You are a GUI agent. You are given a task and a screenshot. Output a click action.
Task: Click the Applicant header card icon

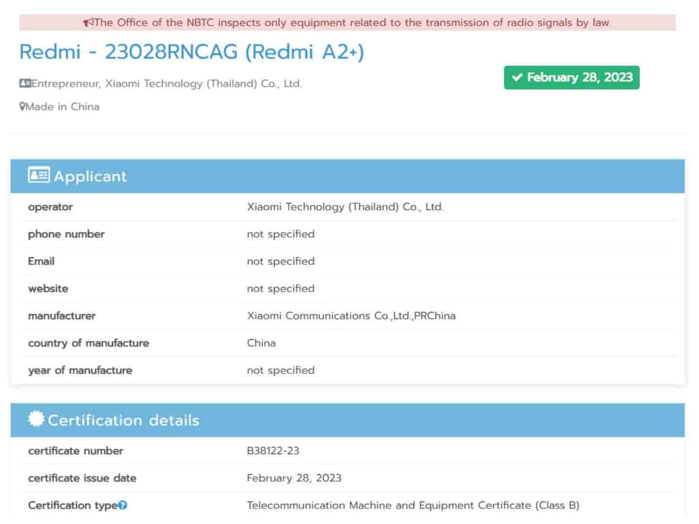(38, 175)
